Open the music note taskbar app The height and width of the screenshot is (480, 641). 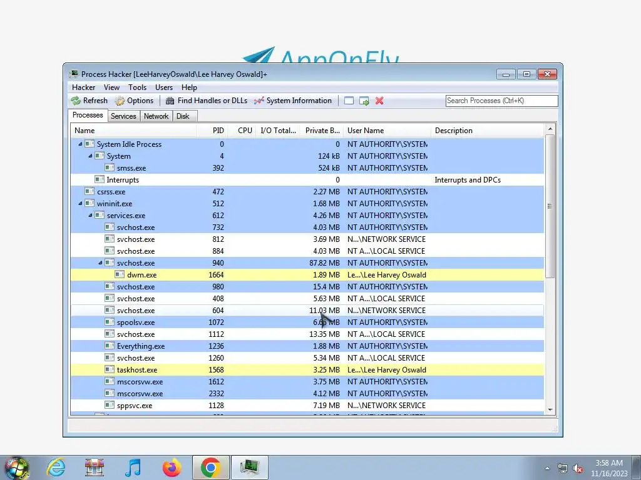pyautogui.click(x=133, y=467)
